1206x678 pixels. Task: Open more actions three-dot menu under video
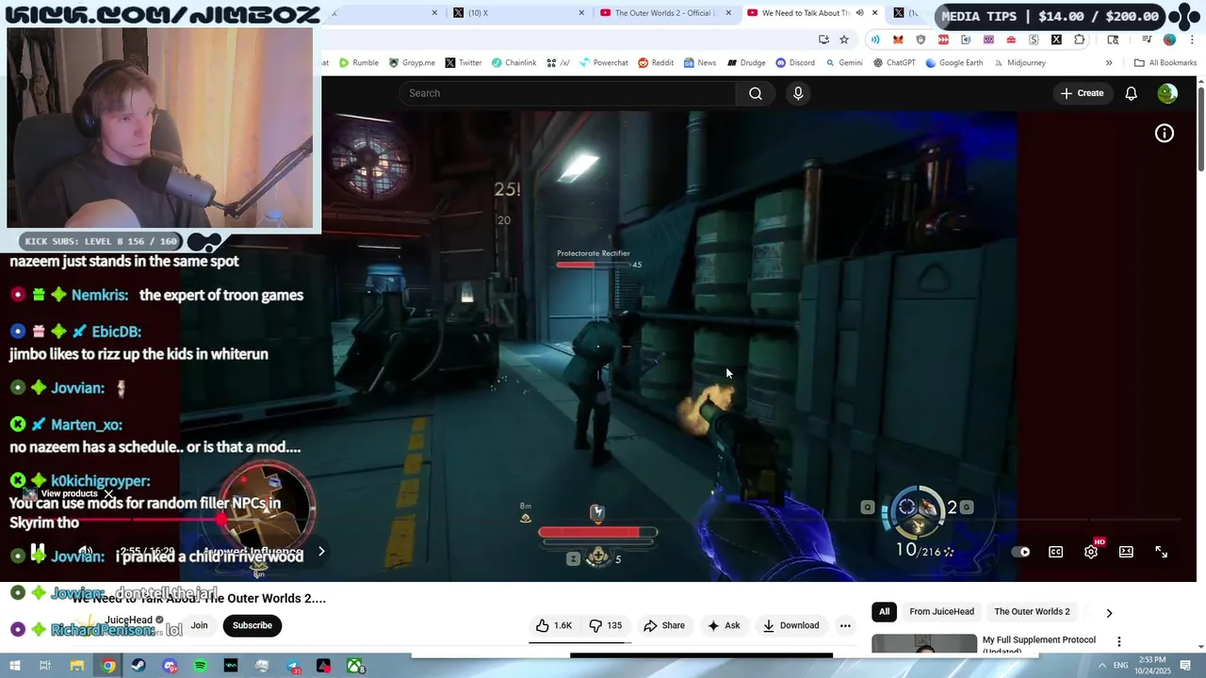(x=845, y=625)
